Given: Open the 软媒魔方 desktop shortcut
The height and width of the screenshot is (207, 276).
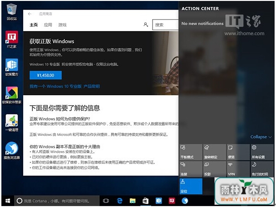Looking at the screenshot, I should 12,67.
